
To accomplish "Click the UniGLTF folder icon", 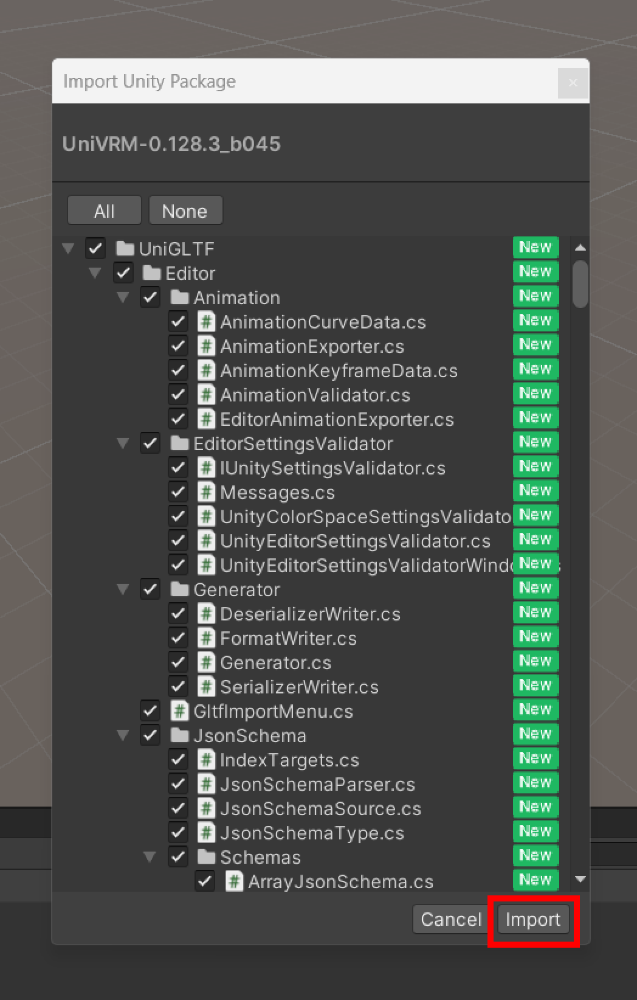I will 125,249.
